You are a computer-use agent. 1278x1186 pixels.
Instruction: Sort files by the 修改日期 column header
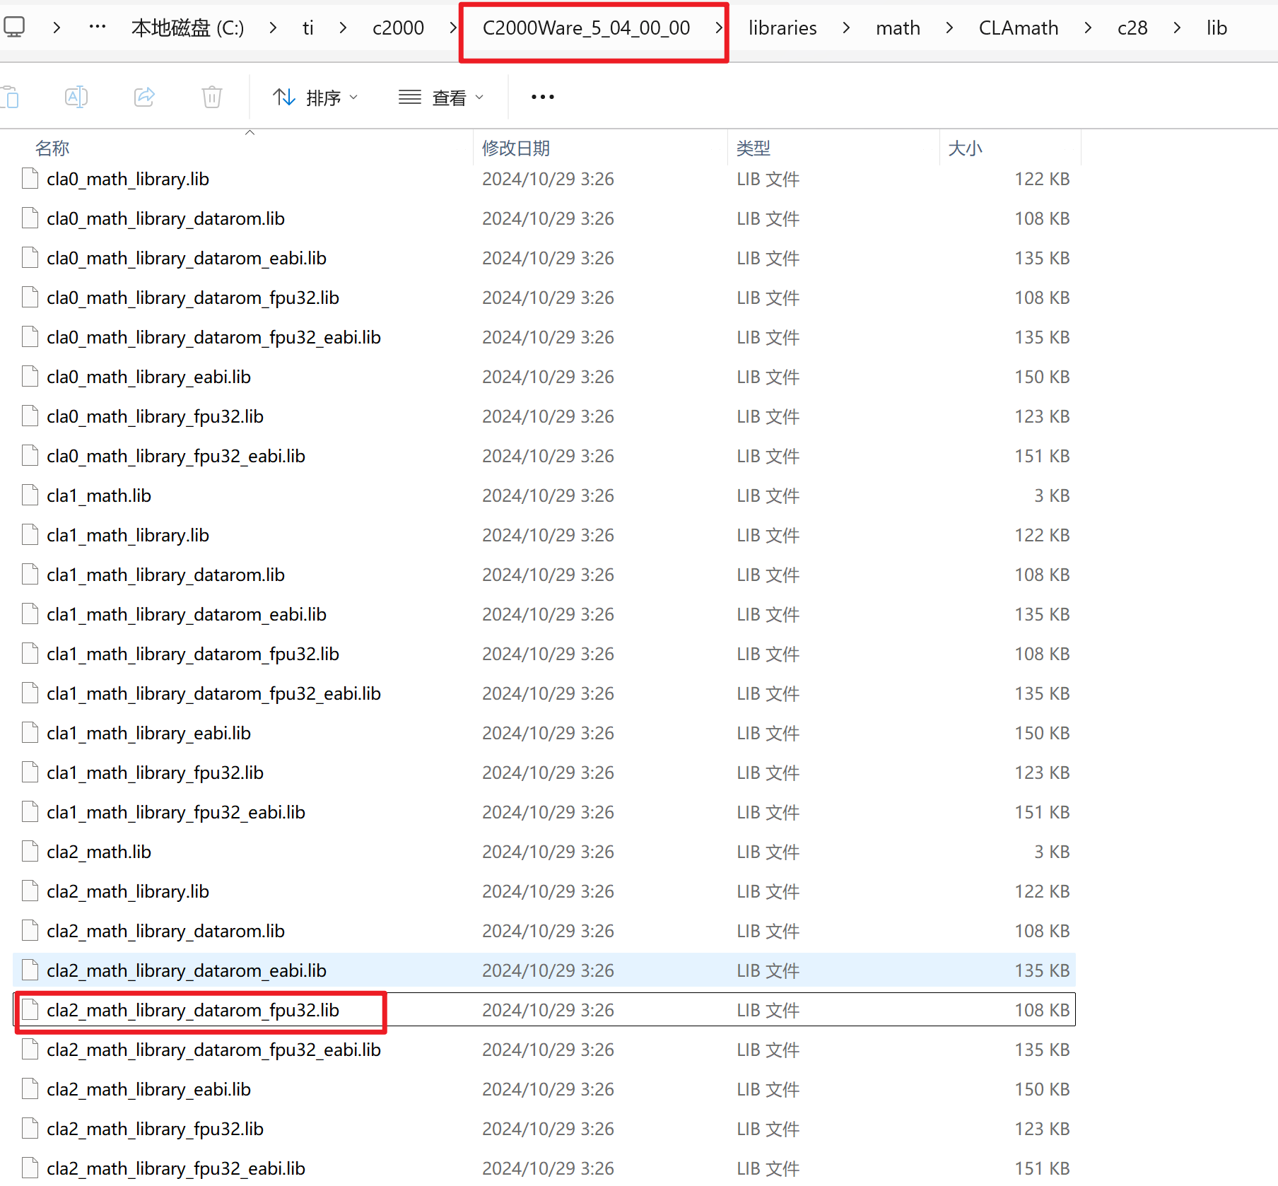516,148
